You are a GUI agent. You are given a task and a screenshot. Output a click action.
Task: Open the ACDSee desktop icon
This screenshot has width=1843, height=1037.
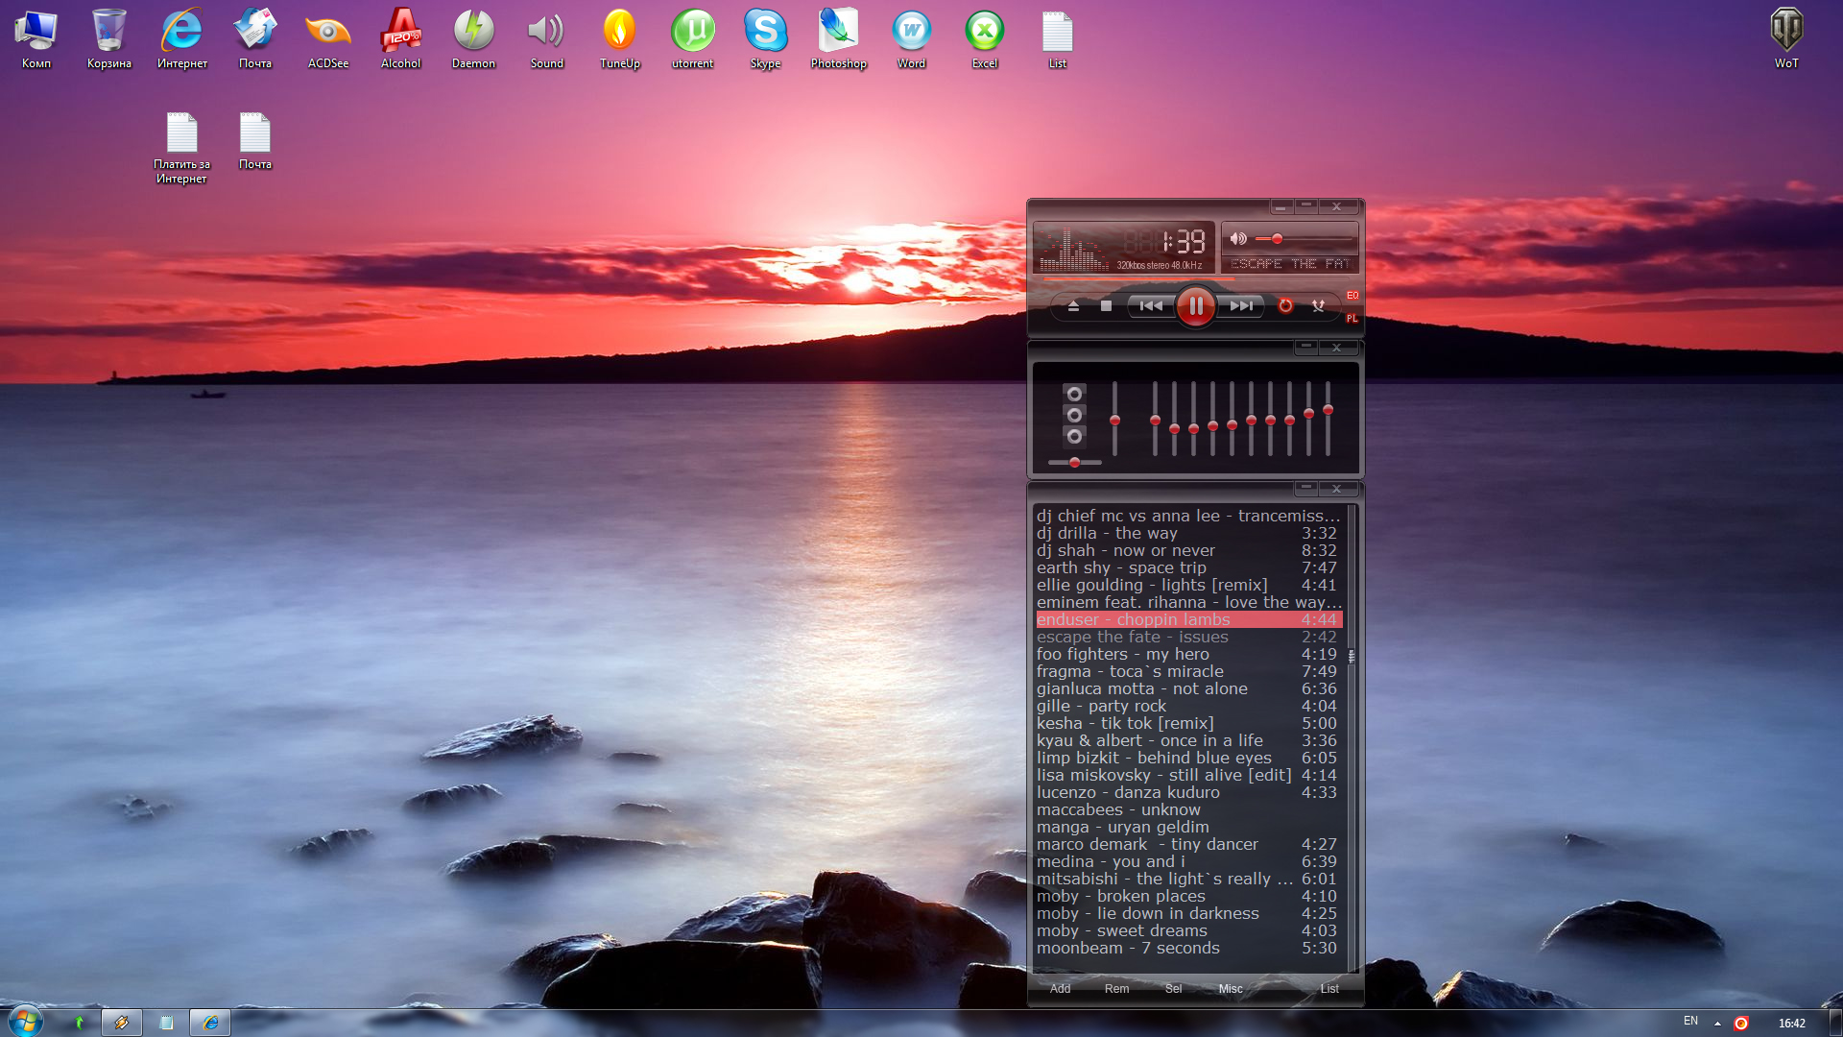tap(327, 39)
